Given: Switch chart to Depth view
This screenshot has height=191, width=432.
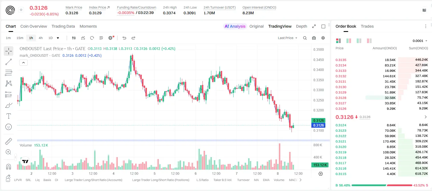Looking at the screenshot, I should (x=301, y=26).
